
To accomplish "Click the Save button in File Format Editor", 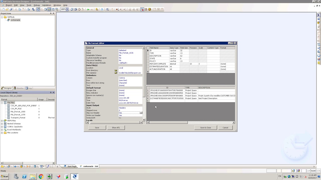I will 97,127.
